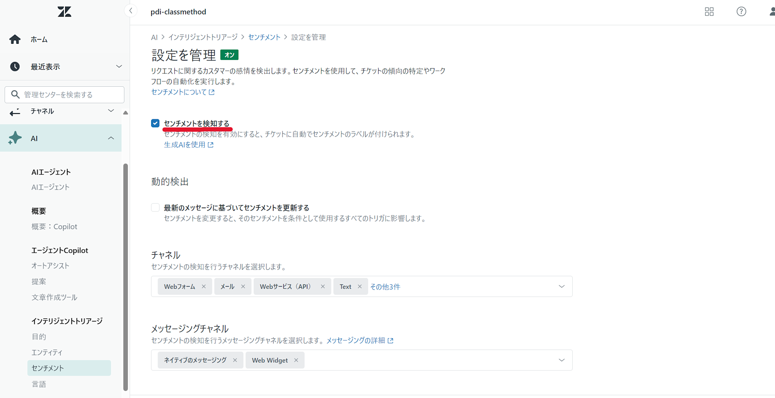The height and width of the screenshot is (398, 775).
Task: Expand the チャネル section chevron
Action: click(x=111, y=111)
